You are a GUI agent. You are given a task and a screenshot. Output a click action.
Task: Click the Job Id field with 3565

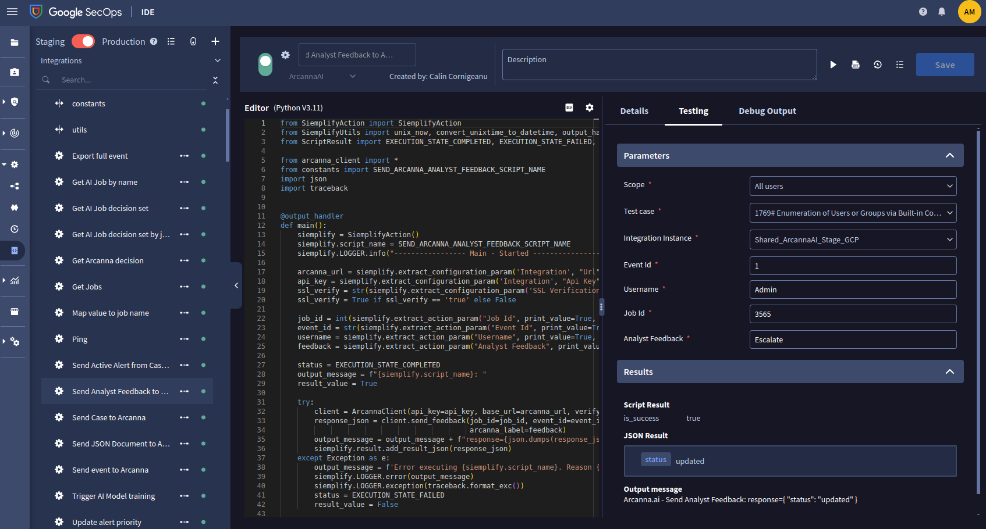click(853, 314)
